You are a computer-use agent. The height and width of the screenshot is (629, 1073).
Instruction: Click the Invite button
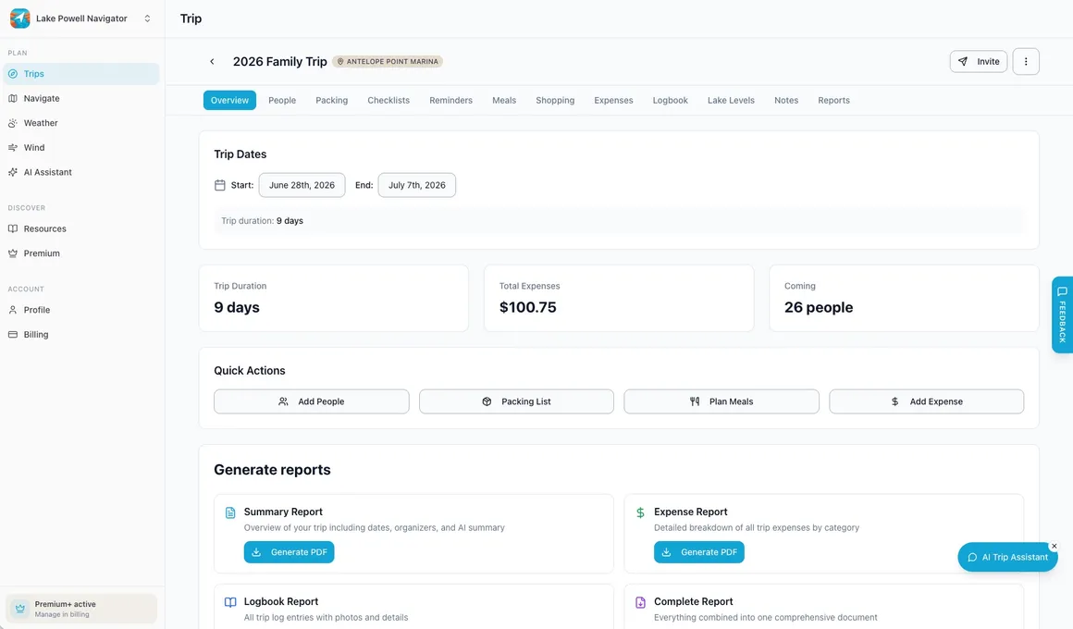[x=979, y=62]
